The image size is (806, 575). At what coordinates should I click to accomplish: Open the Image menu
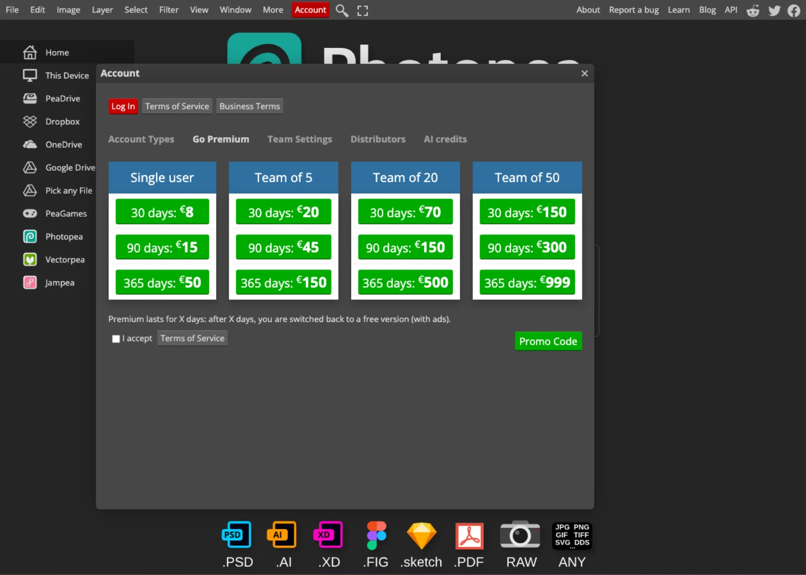click(69, 10)
